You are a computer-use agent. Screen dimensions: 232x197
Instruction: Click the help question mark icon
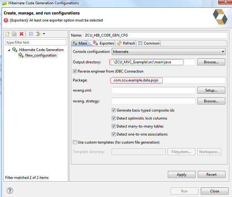(x=10, y=190)
